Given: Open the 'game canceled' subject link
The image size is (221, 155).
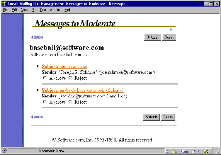Looking at the screenshot, I should tap(65, 66).
